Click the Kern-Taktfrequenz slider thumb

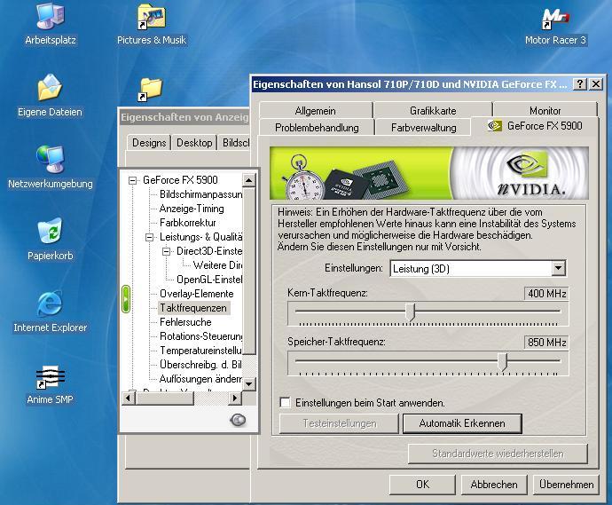(410, 312)
